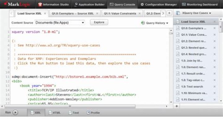
Task: Click the document icon of Q1.3: Nested que...
Action: pos(178,47)
